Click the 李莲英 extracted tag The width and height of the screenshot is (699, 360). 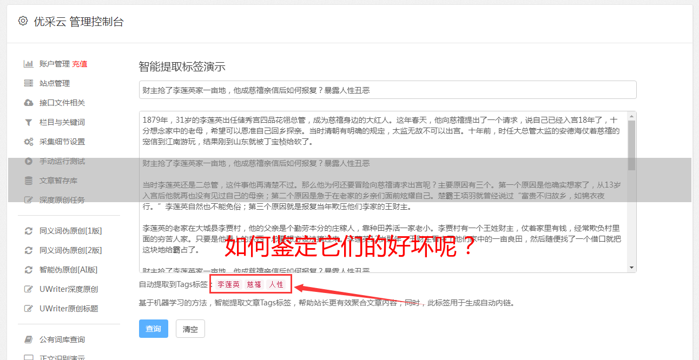(x=228, y=284)
